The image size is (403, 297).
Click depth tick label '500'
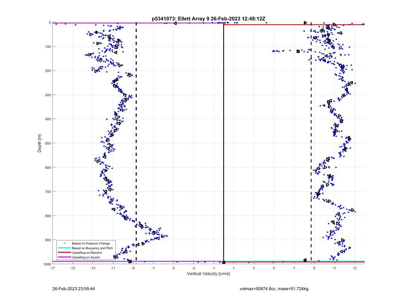48,143
